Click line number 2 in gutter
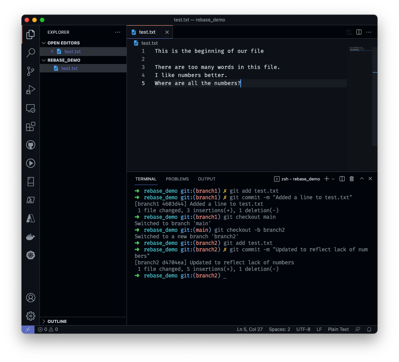The width and height of the screenshot is (399, 362). 143,59
